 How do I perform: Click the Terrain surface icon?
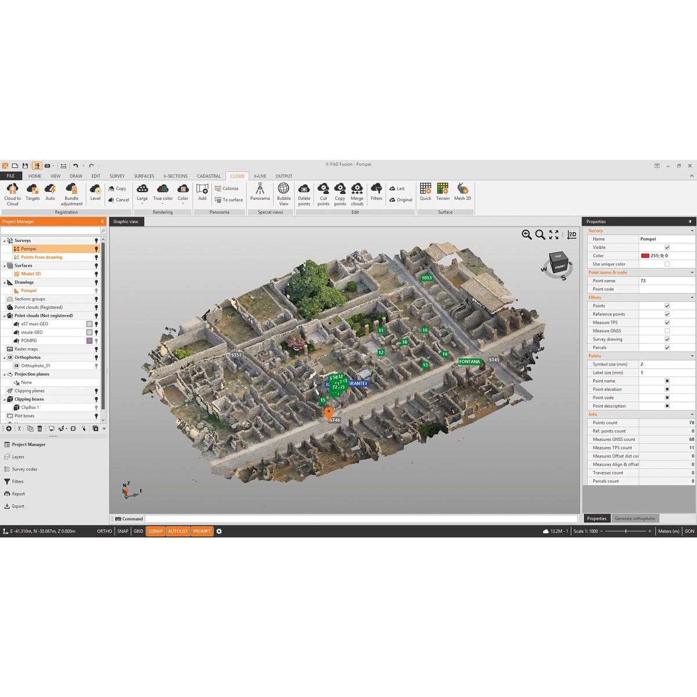443,191
